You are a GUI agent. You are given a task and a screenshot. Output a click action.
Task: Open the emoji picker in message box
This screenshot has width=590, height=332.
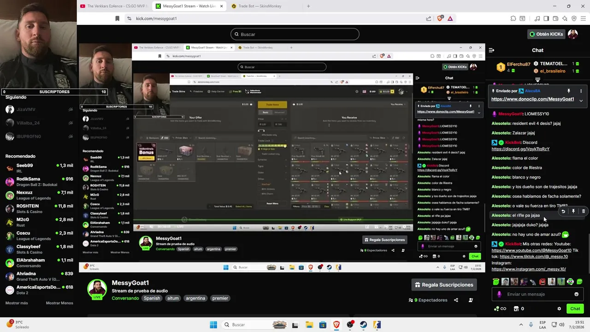coord(576,294)
